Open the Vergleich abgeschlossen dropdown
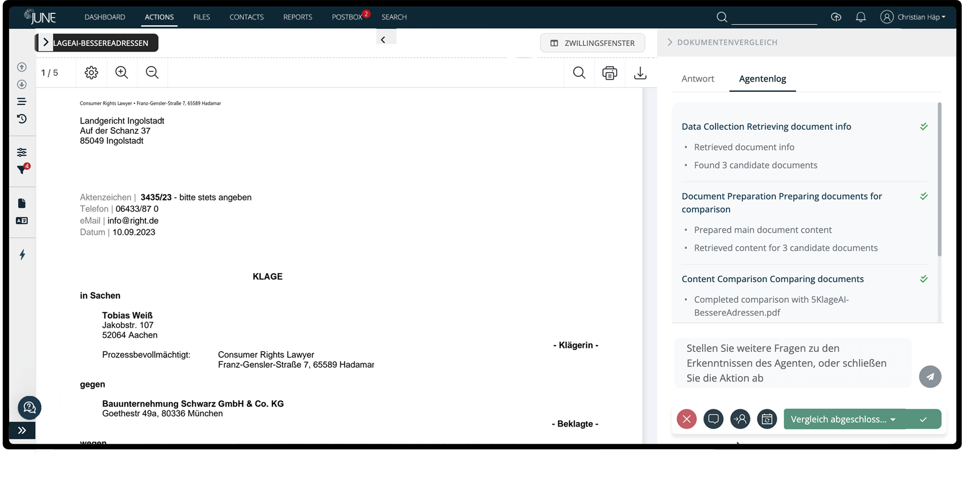This screenshot has width=965, height=480. tap(844, 419)
